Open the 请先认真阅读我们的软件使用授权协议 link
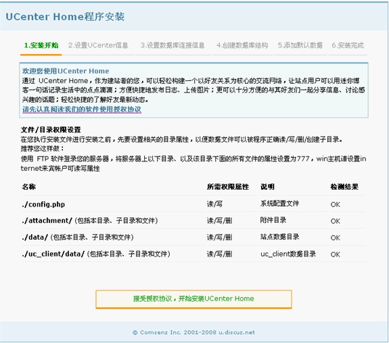Image resolution: width=389 pixels, height=343 pixels. click(82, 109)
